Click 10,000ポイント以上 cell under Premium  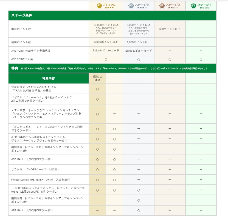[106, 29]
